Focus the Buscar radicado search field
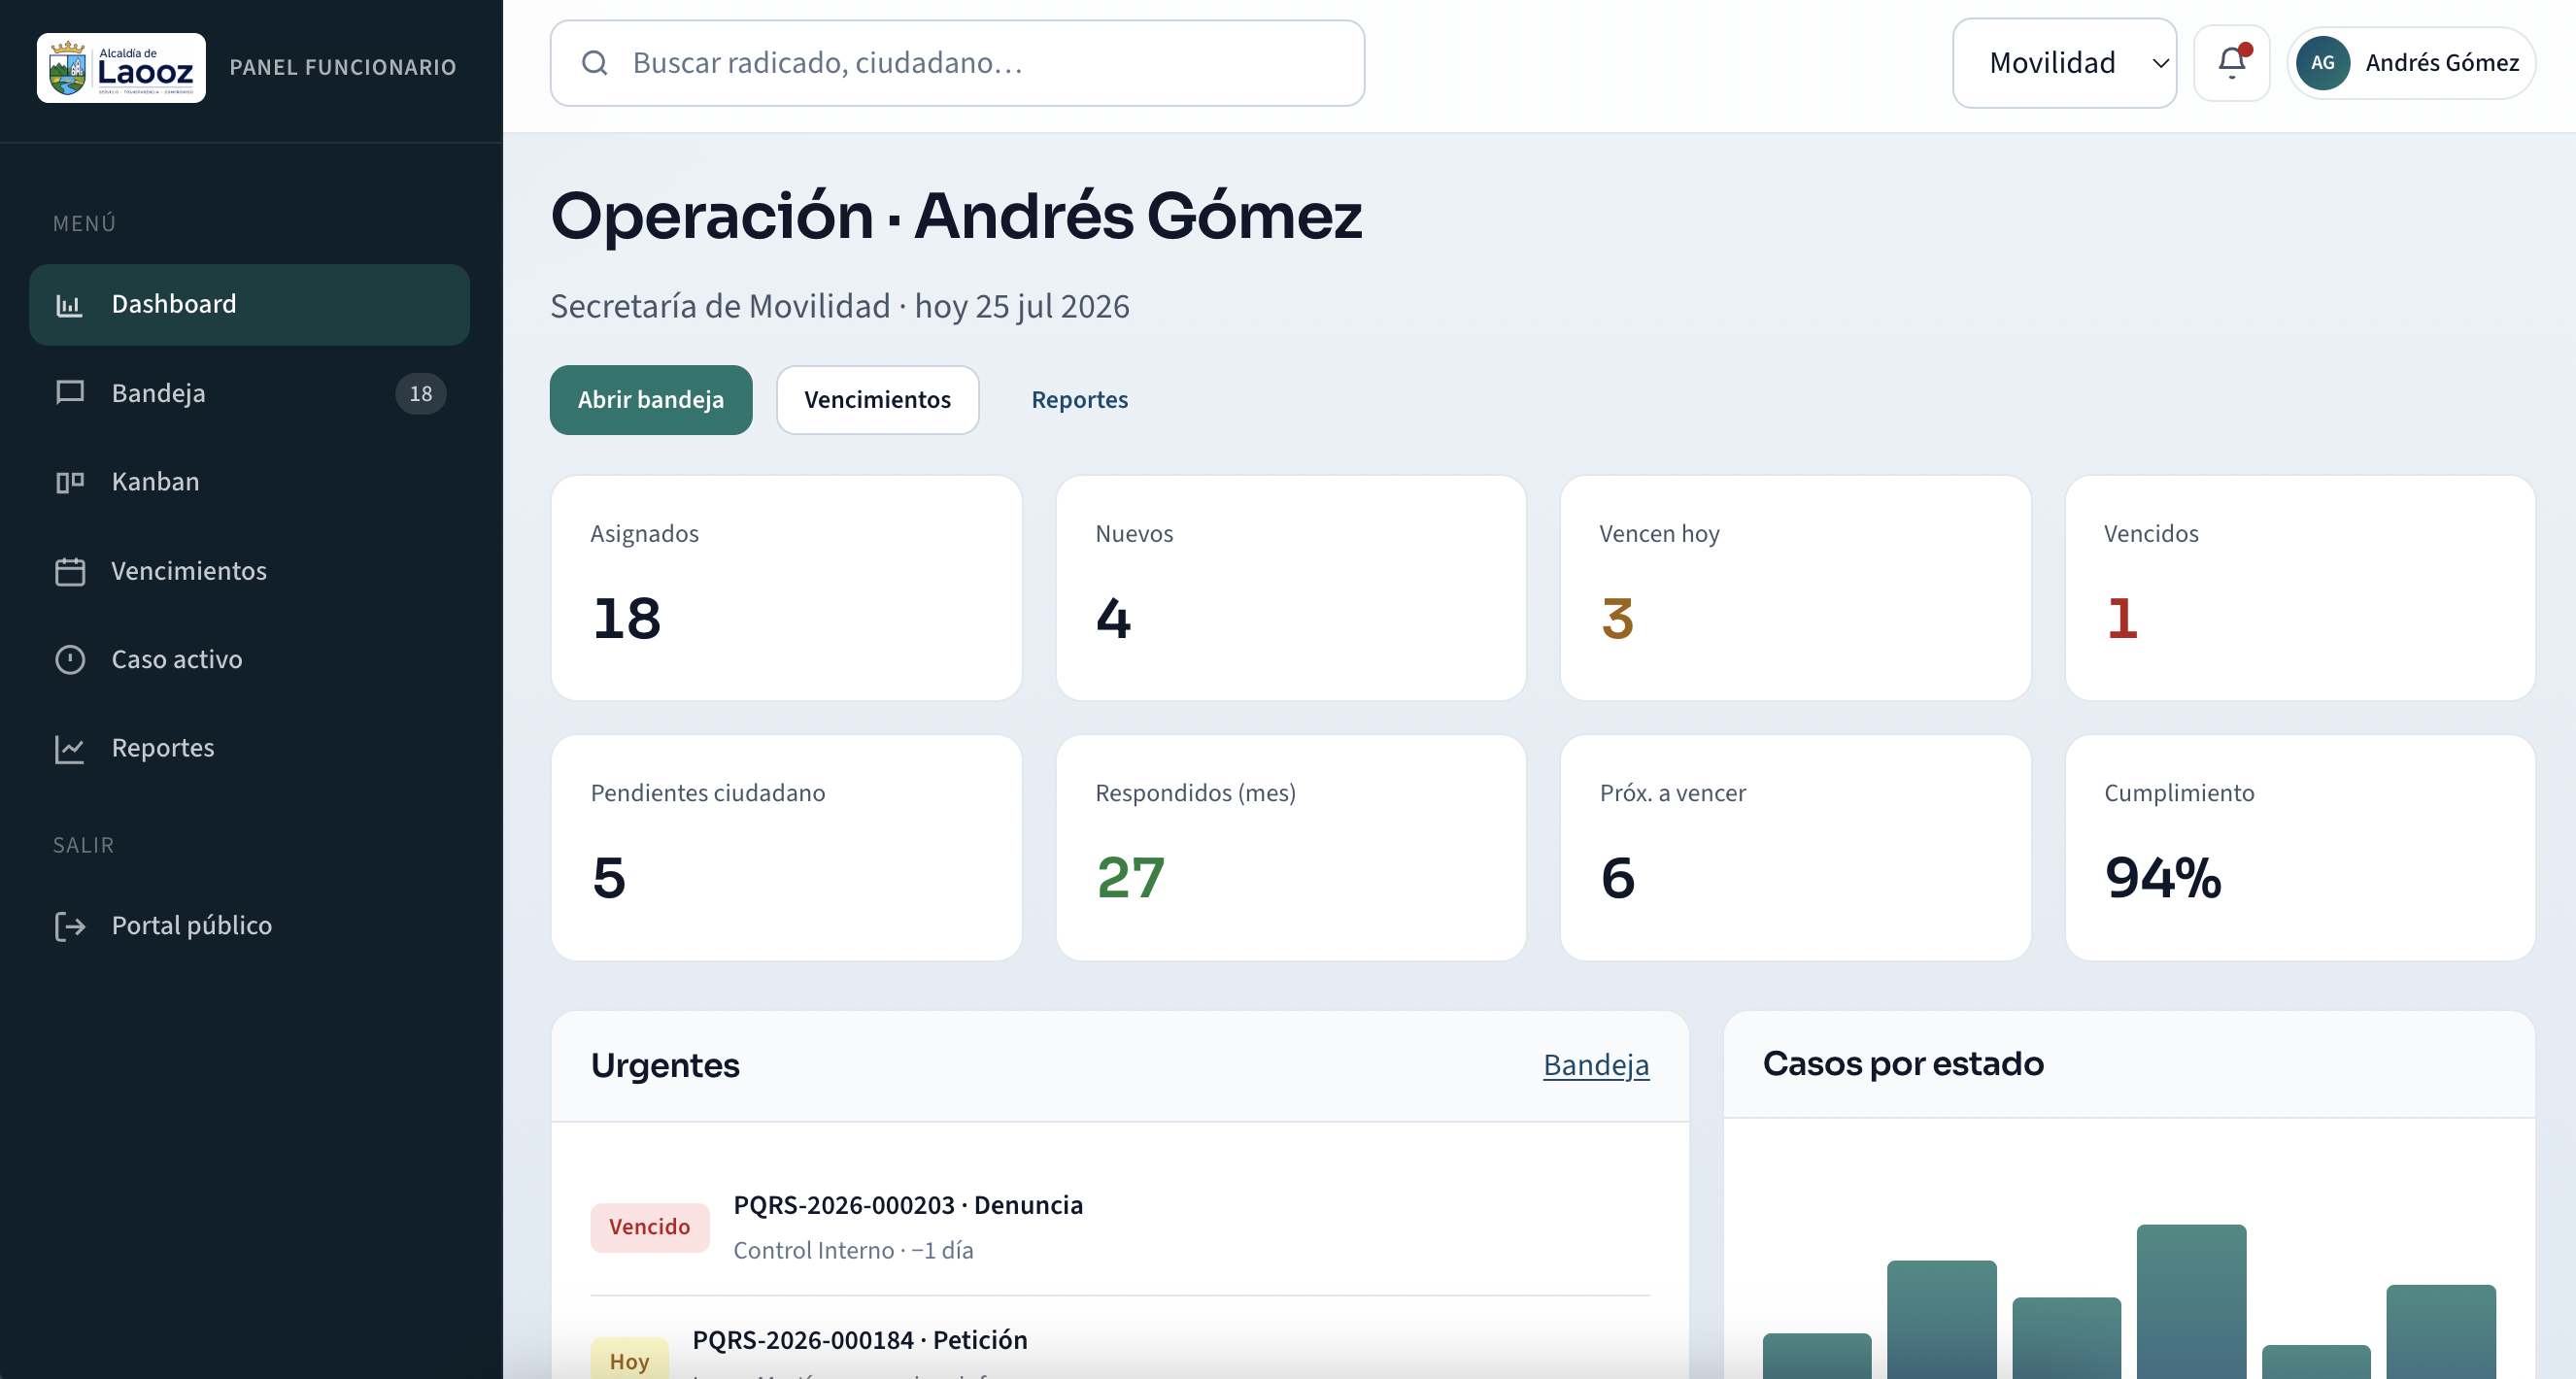The height and width of the screenshot is (1379, 2576). [957, 63]
